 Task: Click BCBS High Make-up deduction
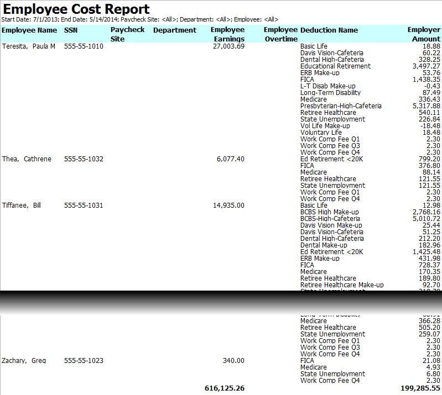coord(330,212)
